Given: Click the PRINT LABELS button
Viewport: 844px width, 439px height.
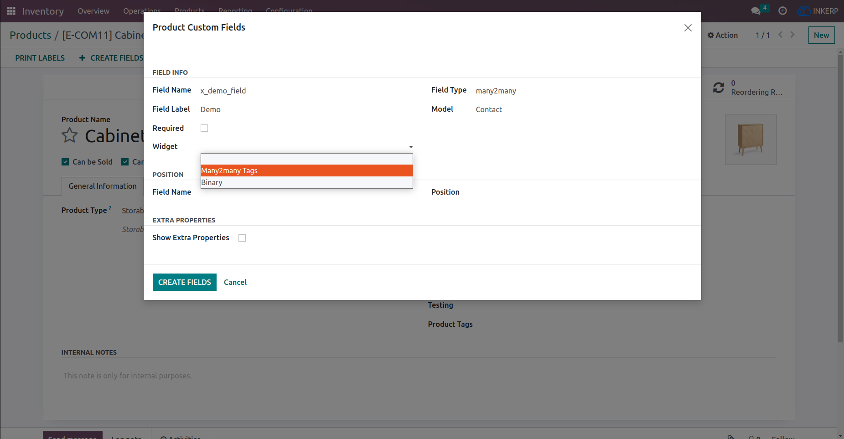Looking at the screenshot, I should (40, 58).
